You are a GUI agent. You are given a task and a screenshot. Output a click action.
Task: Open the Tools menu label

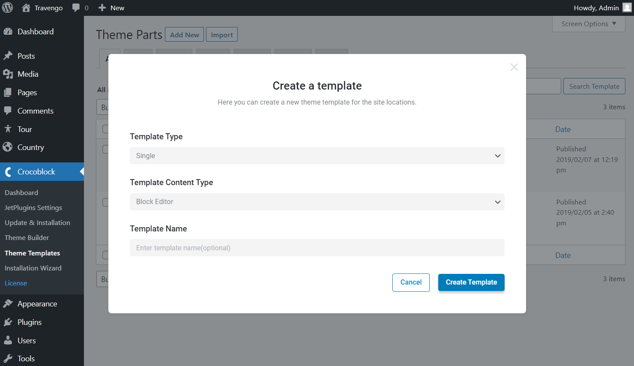[26, 359]
